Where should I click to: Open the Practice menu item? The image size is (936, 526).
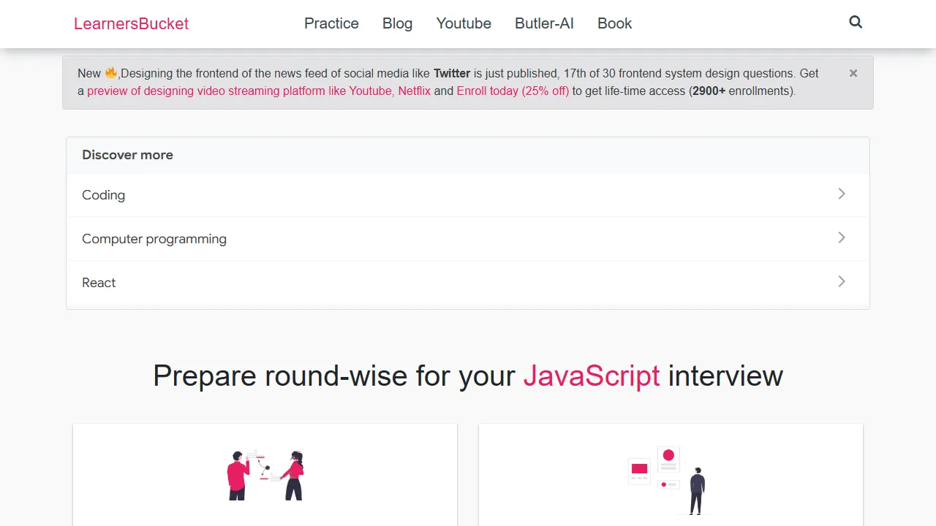click(331, 23)
